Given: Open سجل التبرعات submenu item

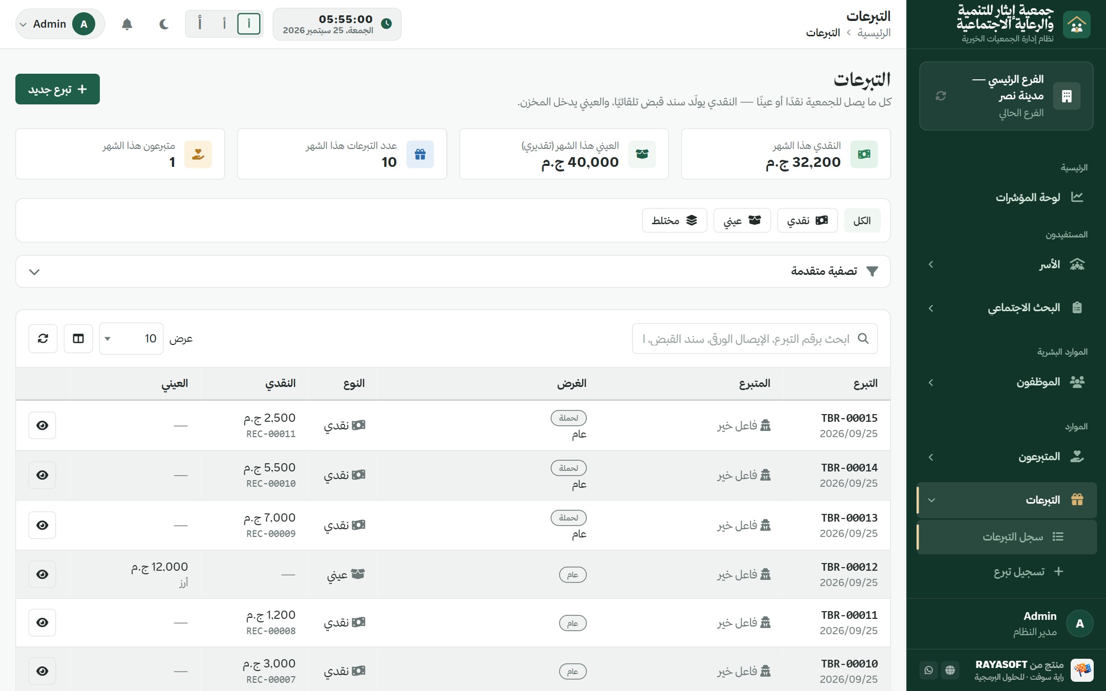Looking at the screenshot, I should click(x=1006, y=536).
